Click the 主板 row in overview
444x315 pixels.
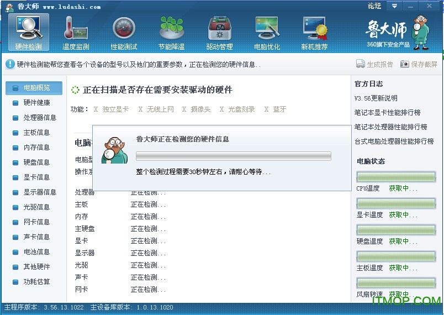(120, 204)
